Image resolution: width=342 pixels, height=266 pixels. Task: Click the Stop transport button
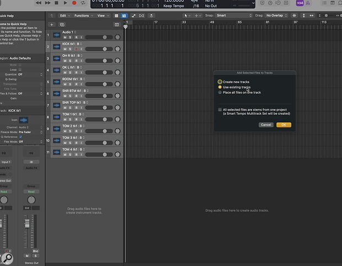click(x=56, y=3)
